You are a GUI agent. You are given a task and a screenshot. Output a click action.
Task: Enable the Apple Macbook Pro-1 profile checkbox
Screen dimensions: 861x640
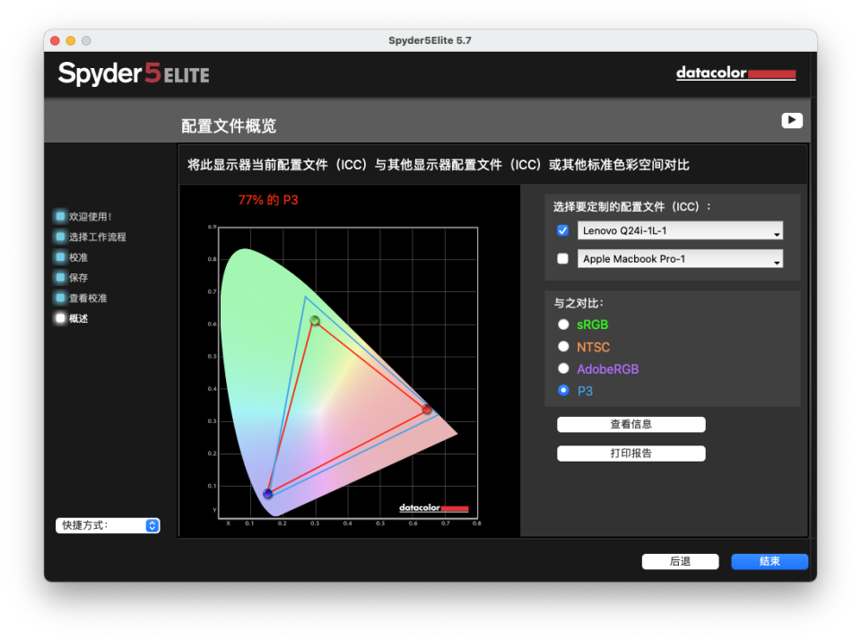click(x=562, y=258)
